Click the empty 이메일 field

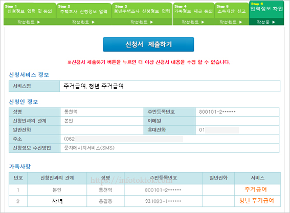tap(237, 121)
